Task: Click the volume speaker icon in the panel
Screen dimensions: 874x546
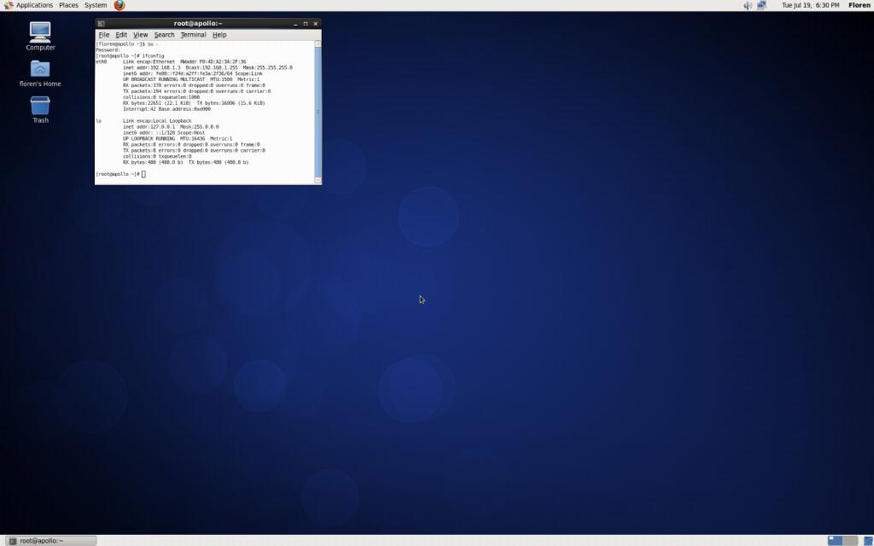Action: [748, 5]
